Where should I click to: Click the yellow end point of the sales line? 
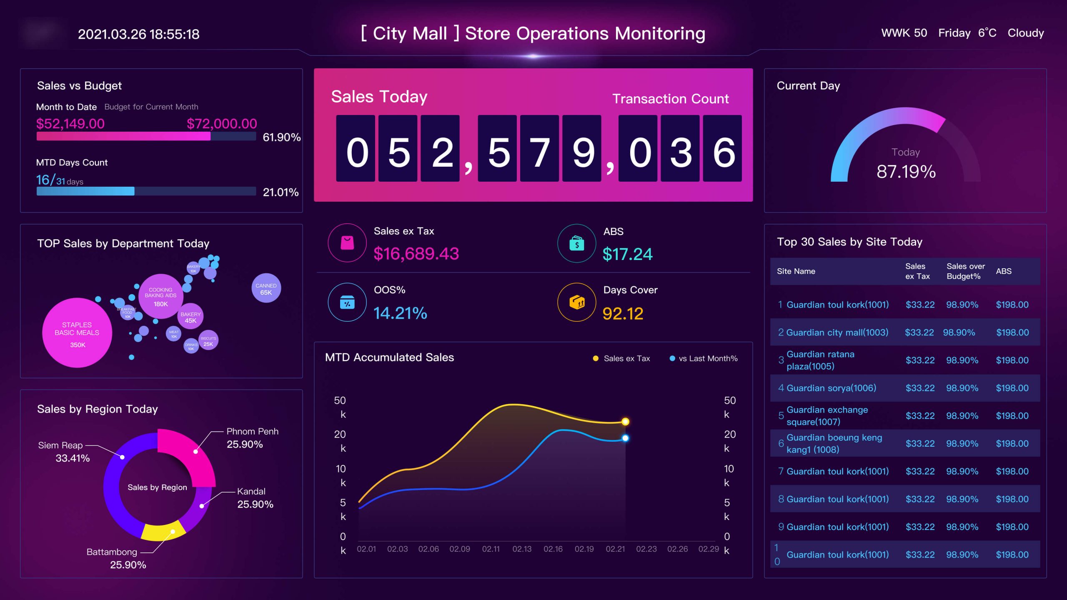(x=625, y=422)
